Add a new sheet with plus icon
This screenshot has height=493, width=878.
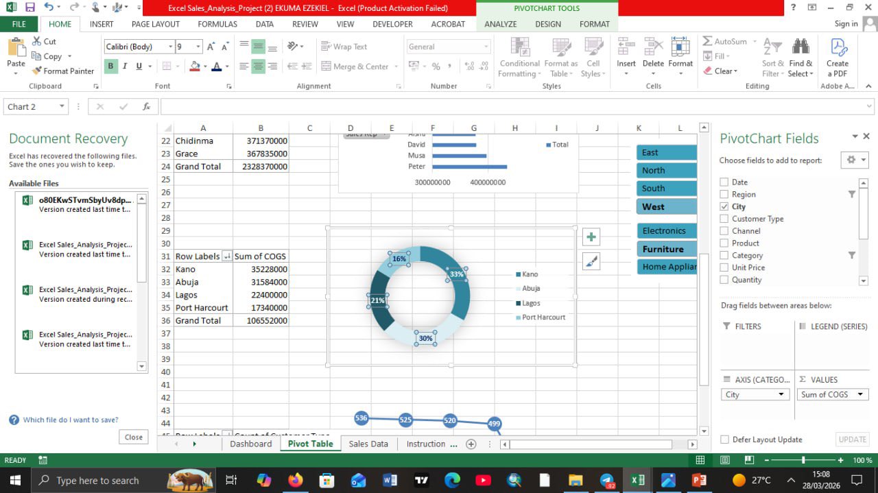tap(471, 444)
